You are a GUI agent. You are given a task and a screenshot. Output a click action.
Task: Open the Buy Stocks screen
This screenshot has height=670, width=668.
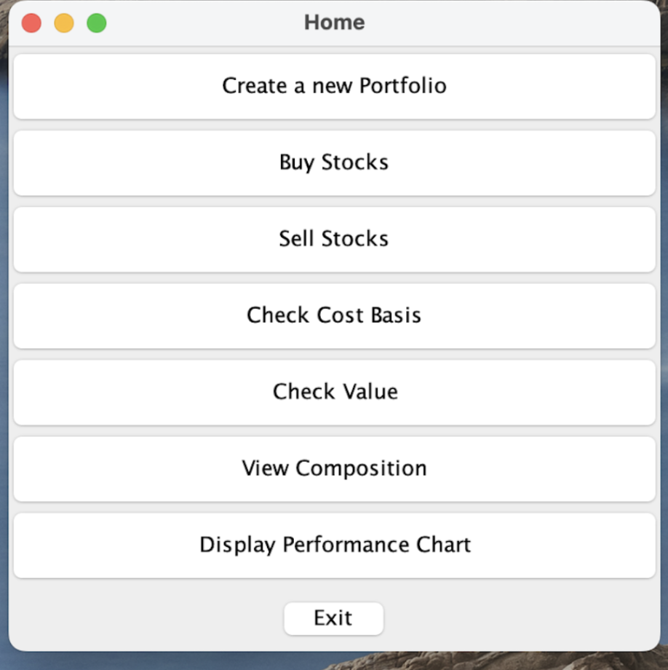pos(334,162)
